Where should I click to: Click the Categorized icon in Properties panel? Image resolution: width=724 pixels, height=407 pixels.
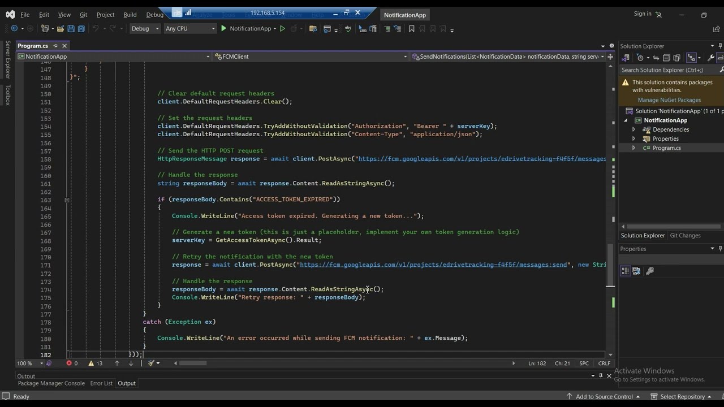[x=626, y=271]
